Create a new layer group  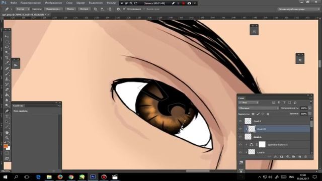pyautogui.click(x=294, y=156)
